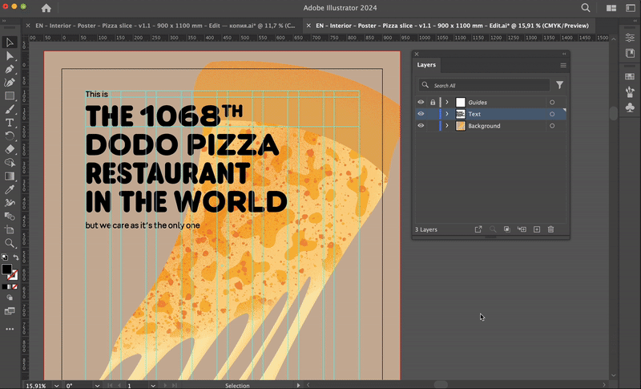Click the Delete Selection trash icon
The height and width of the screenshot is (389, 641).
pos(550,229)
